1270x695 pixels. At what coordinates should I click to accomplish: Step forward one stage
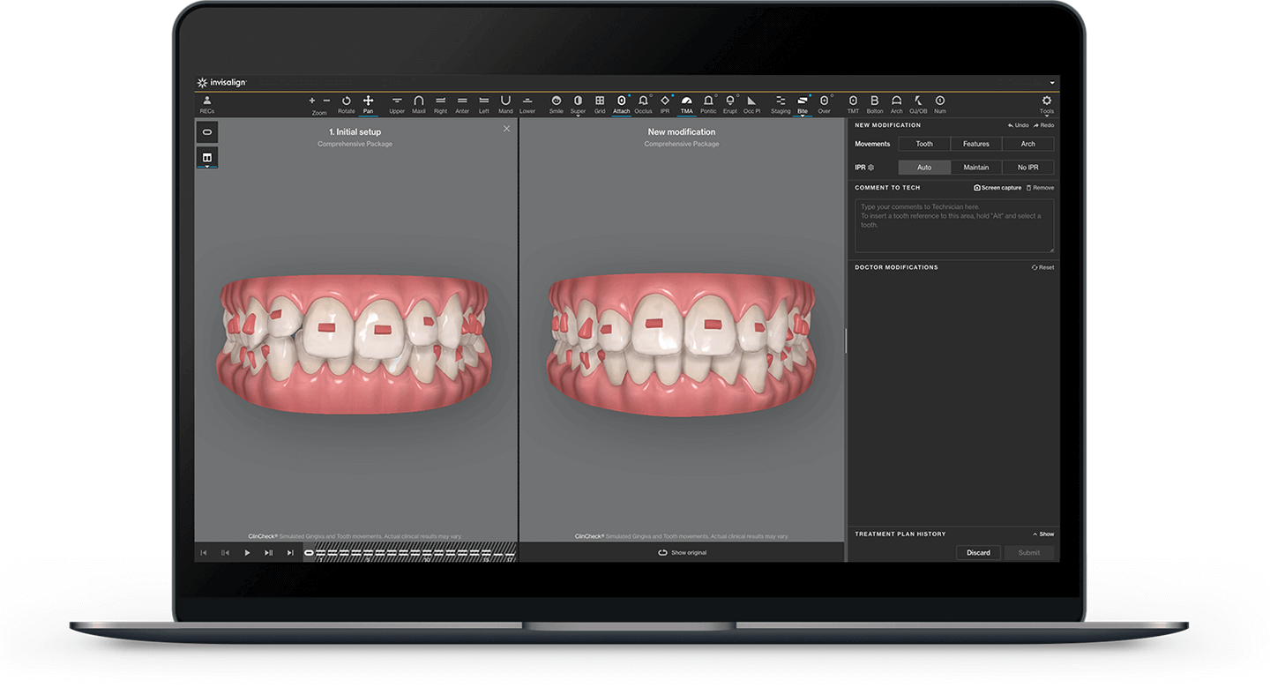click(268, 553)
